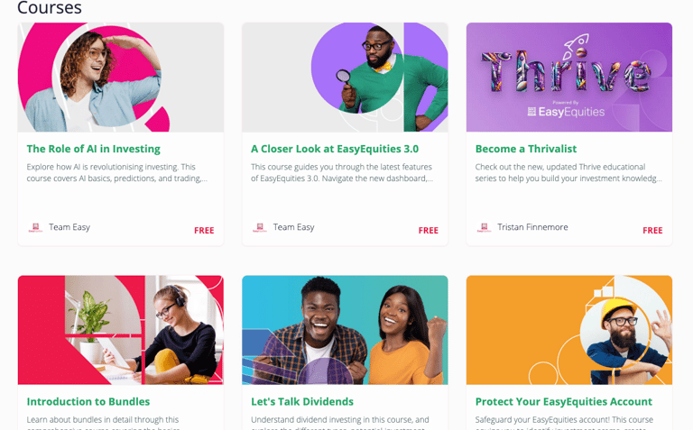The height and width of the screenshot is (430, 693).
Task: Open the Introduction to Bundles course title
Action: coord(88,401)
